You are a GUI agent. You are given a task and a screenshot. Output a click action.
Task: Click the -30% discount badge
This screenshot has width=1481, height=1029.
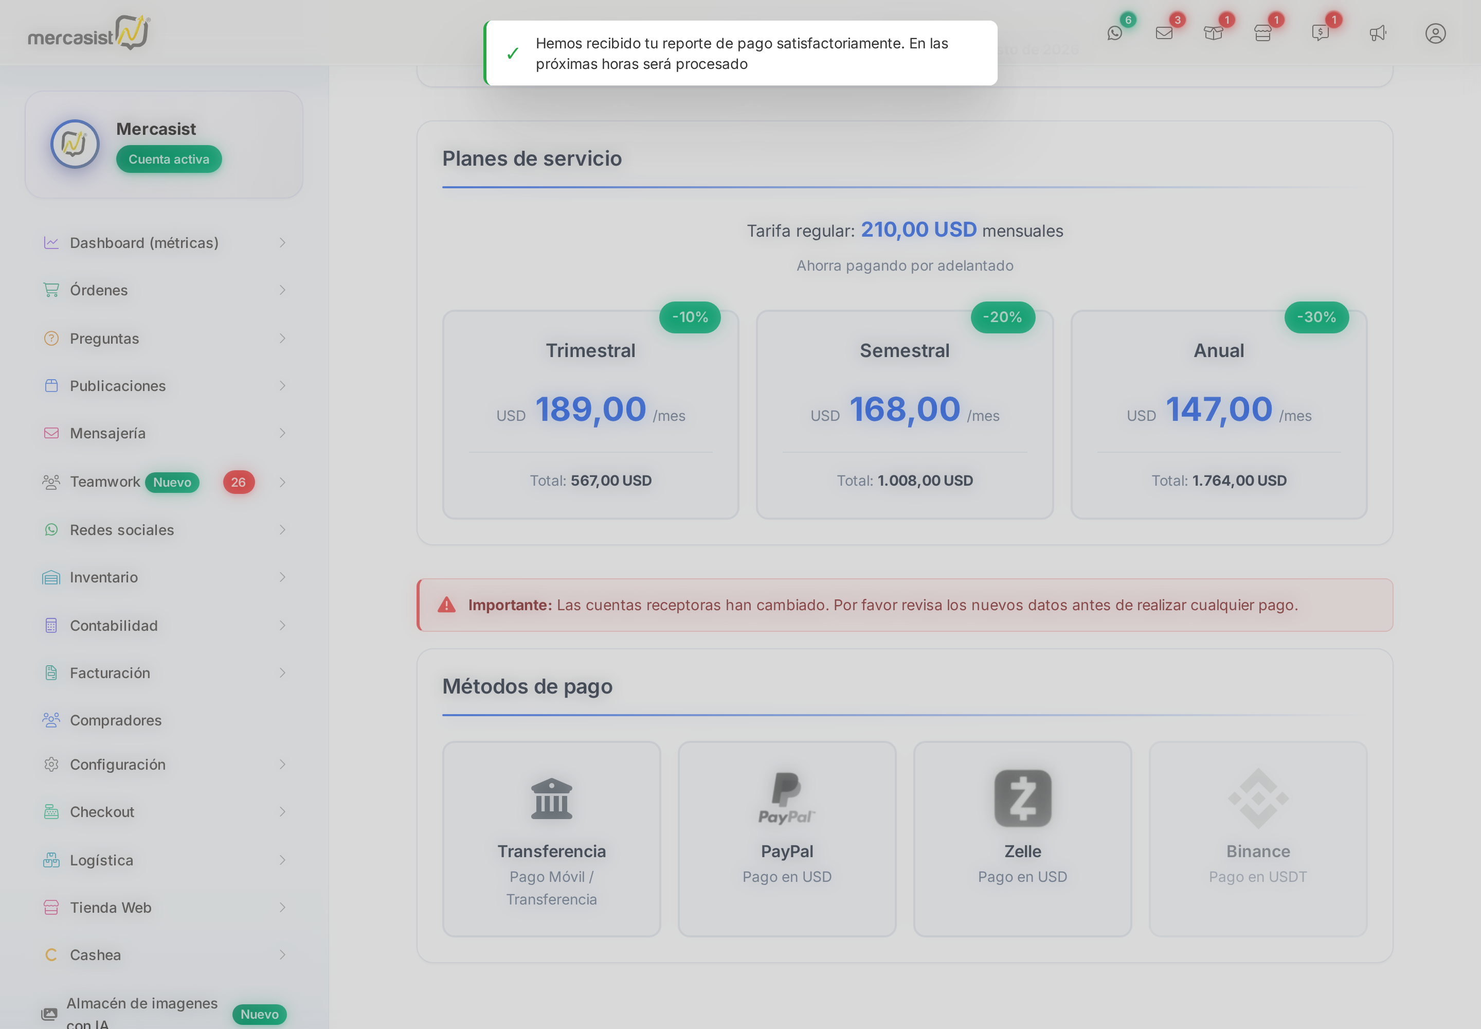[1316, 317]
